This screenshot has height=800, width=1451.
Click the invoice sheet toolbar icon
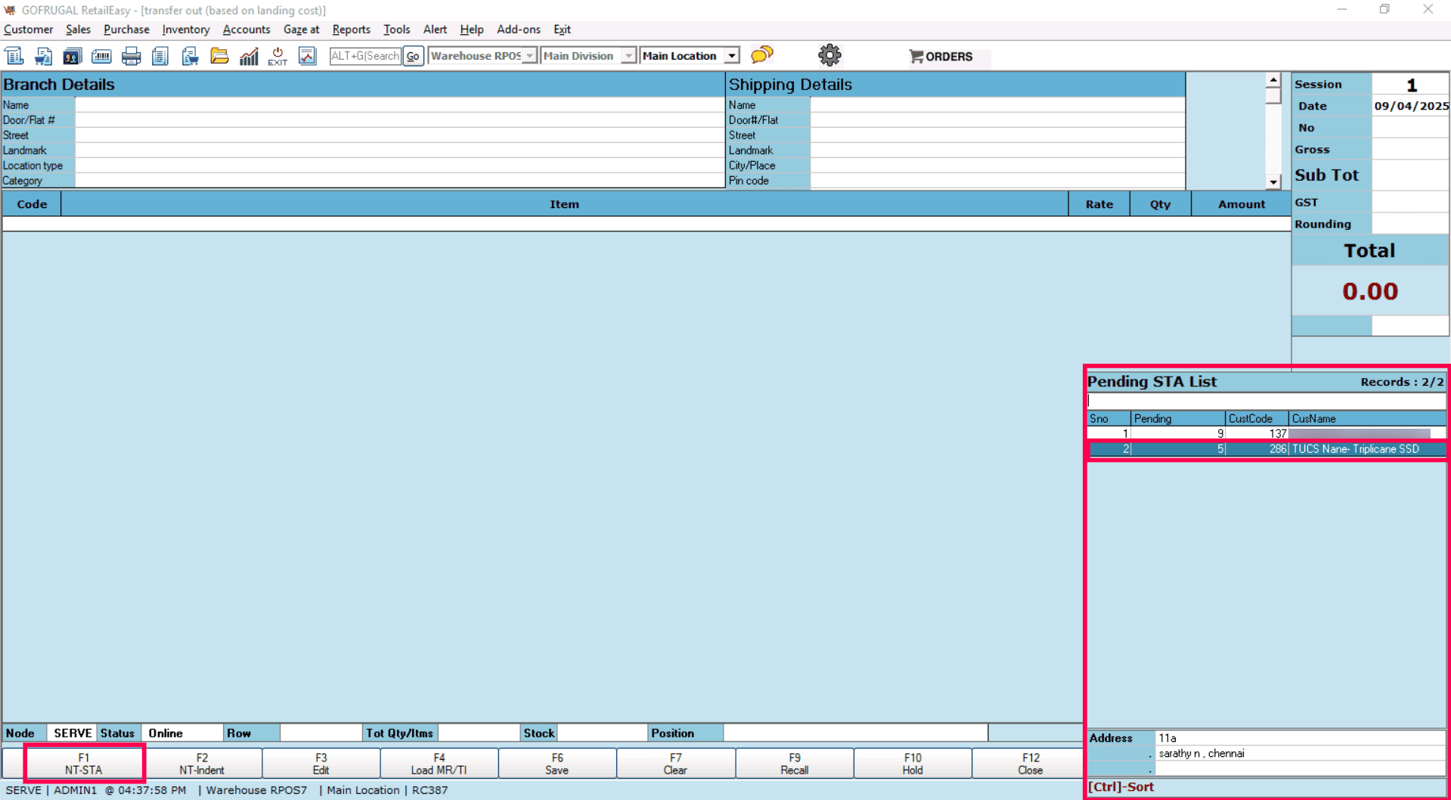(14, 56)
